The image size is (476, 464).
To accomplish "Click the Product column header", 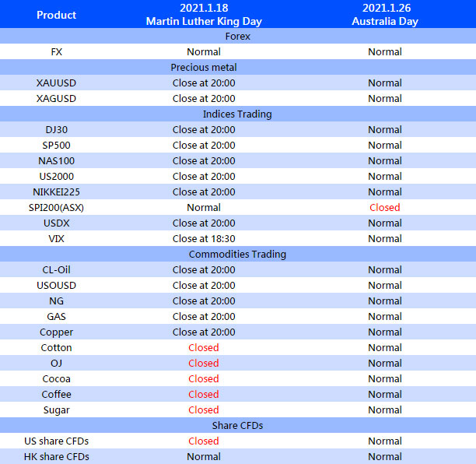I will 56,15.
